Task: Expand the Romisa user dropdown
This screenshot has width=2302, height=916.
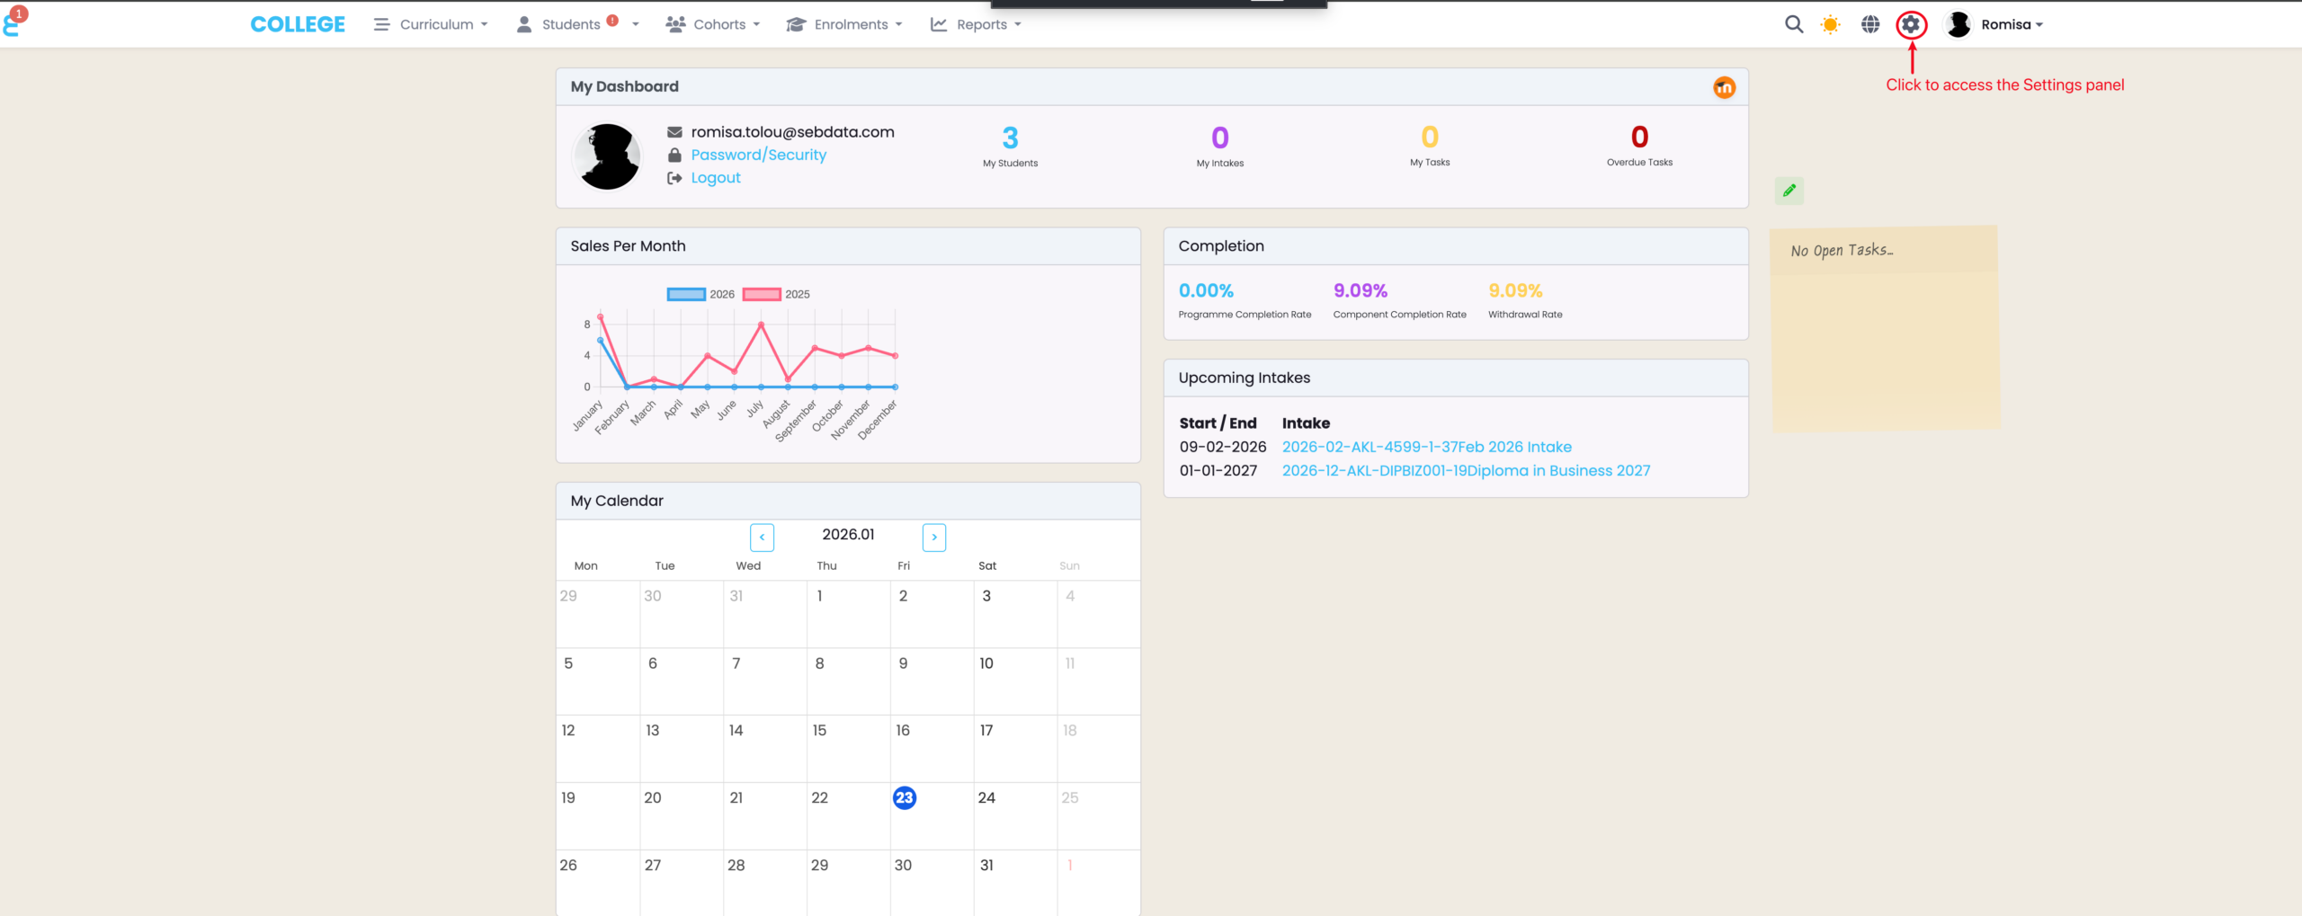Action: 1996,24
